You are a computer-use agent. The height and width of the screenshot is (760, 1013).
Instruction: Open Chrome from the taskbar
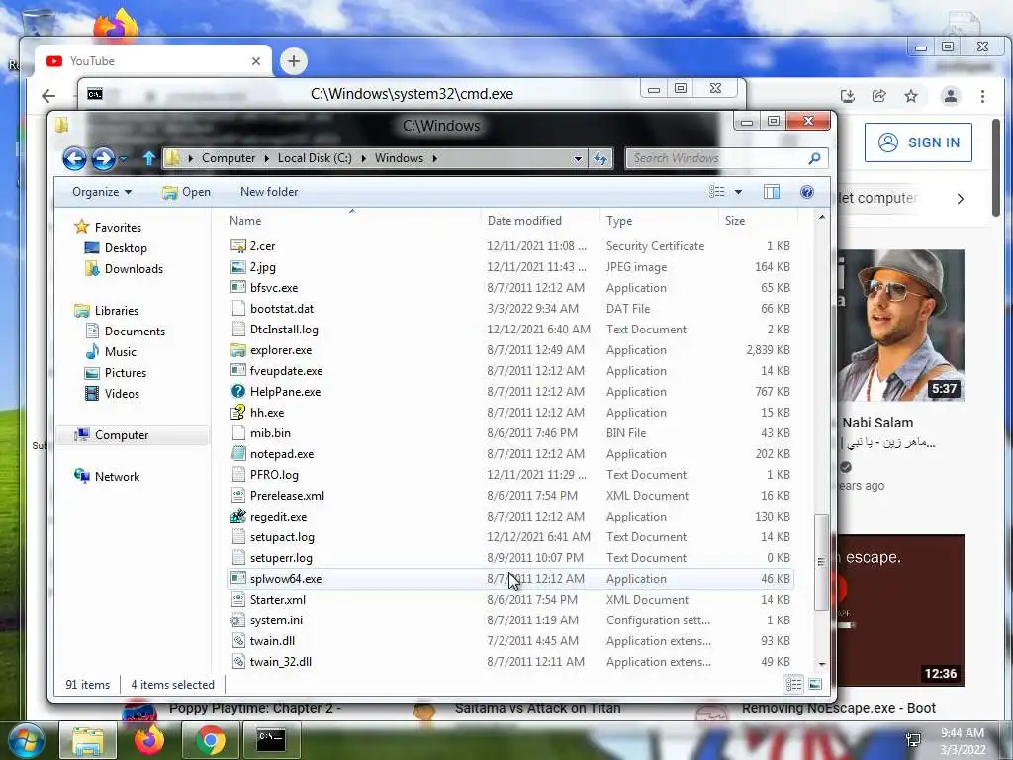point(211,740)
